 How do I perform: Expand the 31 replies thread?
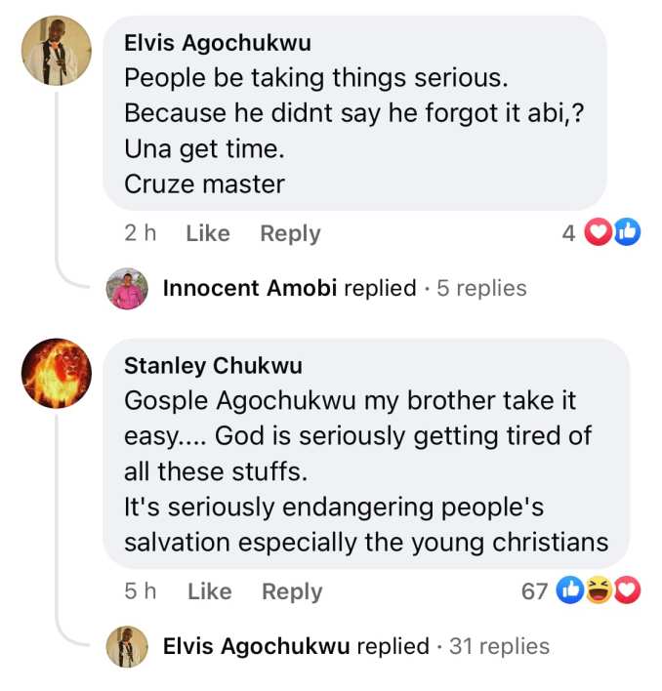(x=499, y=646)
